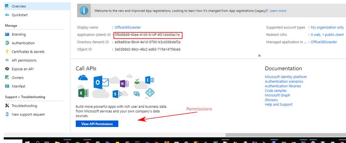Viewport: 346px width, 143px height.
Task: Click the Expose an API icon
Action: [x=7, y=69]
